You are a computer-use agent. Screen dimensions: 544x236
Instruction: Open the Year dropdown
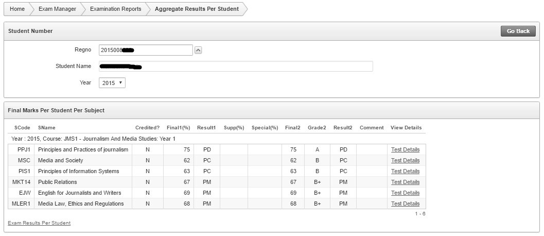click(112, 83)
